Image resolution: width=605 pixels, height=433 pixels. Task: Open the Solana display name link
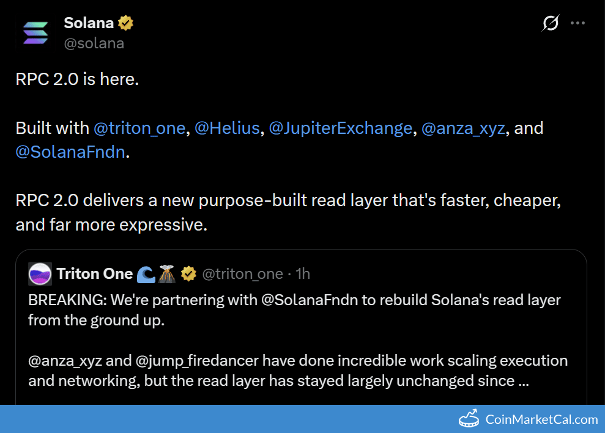tap(89, 23)
